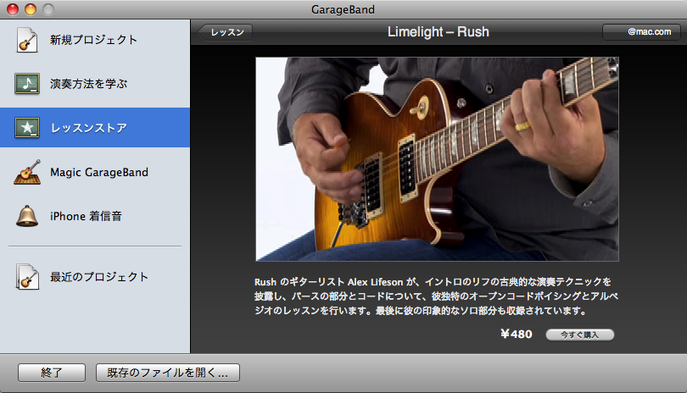Click the @mac.com account button
The width and height of the screenshot is (687, 393).
tap(641, 32)
